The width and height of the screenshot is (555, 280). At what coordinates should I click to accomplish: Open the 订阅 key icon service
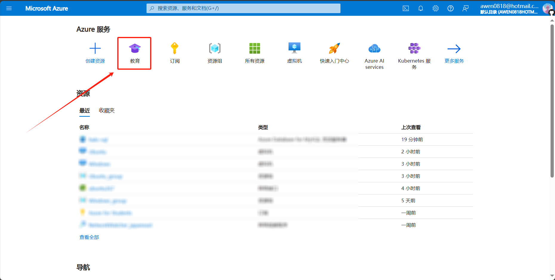point(175,48)
